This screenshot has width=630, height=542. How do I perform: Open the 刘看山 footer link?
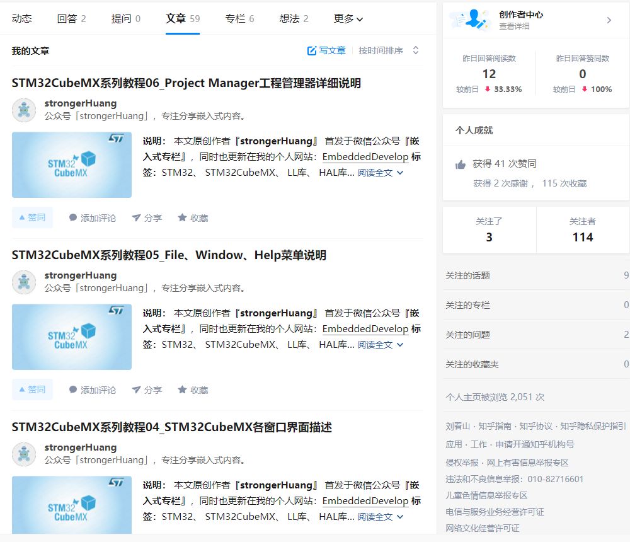tap(457, 426)
